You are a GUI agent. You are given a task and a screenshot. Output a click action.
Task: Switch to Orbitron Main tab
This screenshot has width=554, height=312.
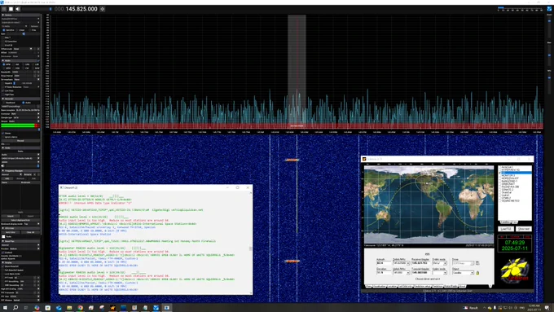pos(368,286)
